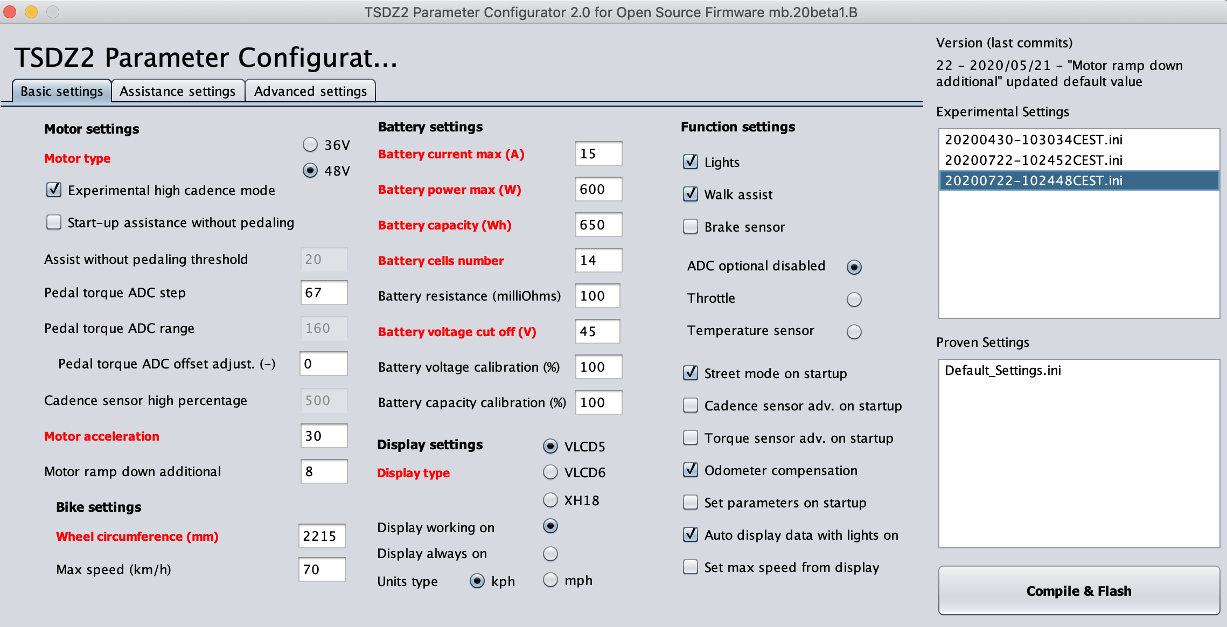The width and height of the screenshot is (1227, 627).
Task: Disable the Lights function checkbox
Action: (691, 162)
